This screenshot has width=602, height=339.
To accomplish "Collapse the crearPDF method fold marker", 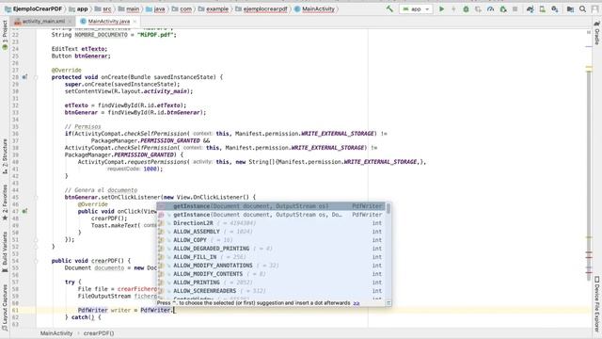I will click(36, 261).
